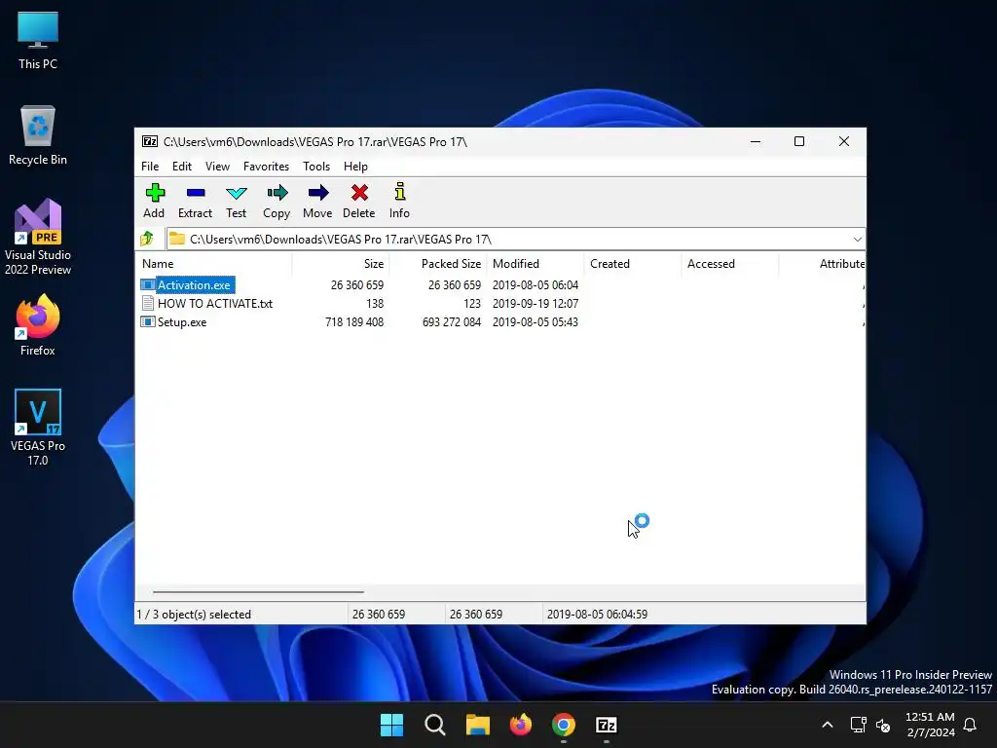
Task: Open the Tools menu
Action: click(x=316, y=166)
